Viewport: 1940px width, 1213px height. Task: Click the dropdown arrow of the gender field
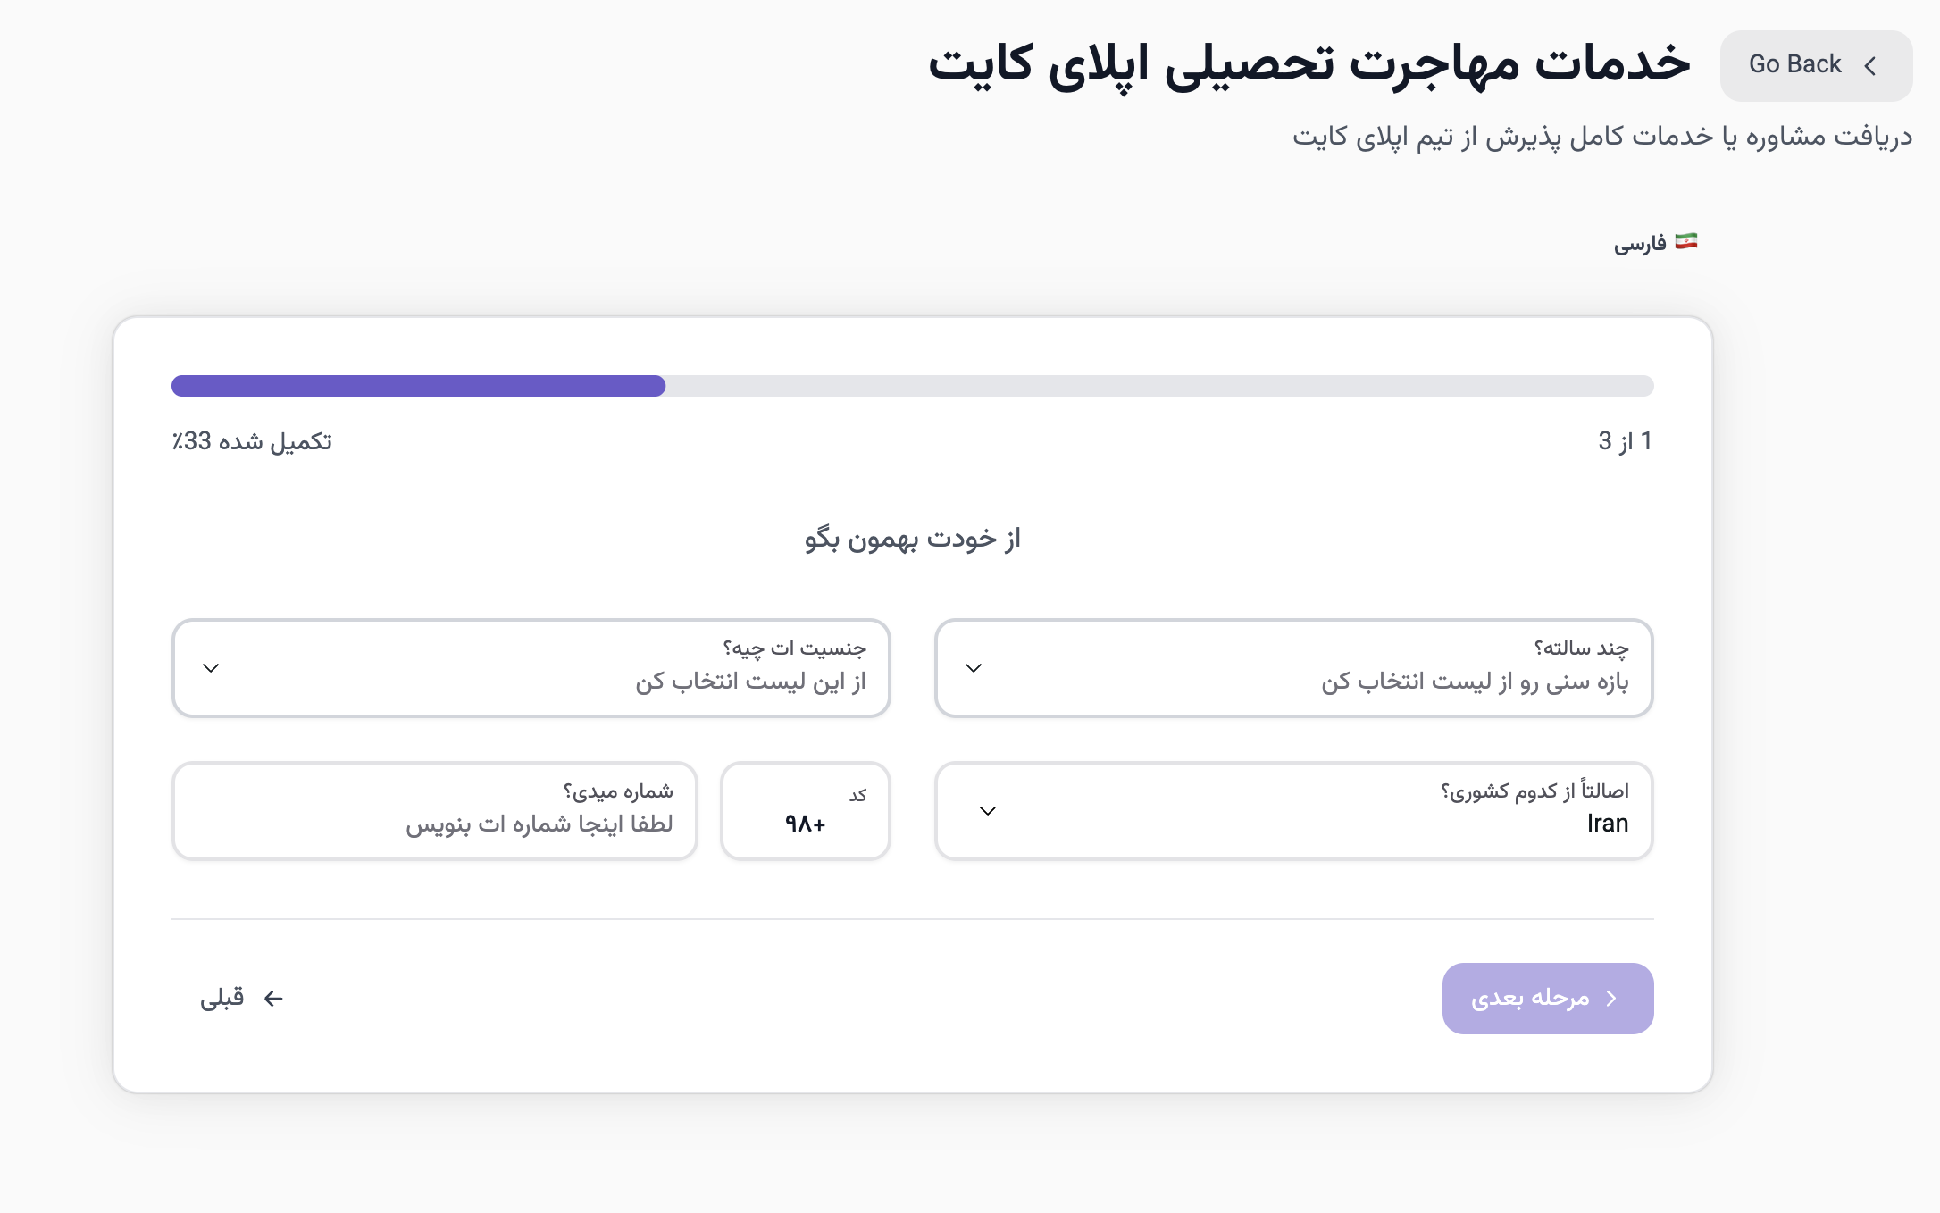(x=212, y=667)
